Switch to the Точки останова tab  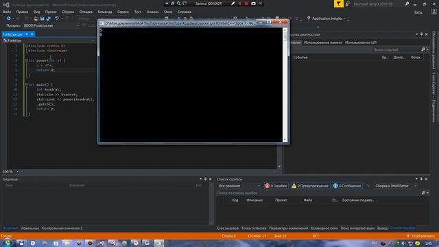coord(254,228)
